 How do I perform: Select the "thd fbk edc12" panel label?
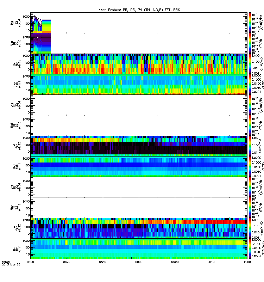(17, 146)
